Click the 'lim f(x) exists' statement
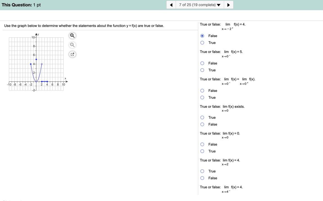 point(222,108)
